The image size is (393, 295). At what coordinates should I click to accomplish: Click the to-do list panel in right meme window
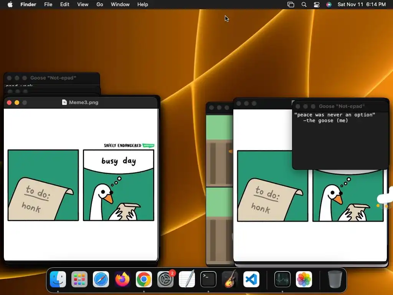pyautogui.click(x=273, y=186)
